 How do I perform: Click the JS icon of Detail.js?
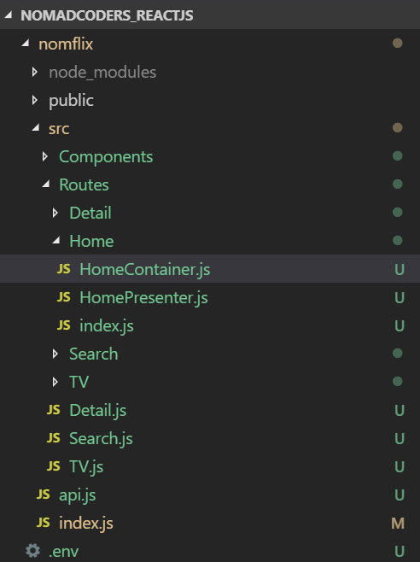click(54, 410)
